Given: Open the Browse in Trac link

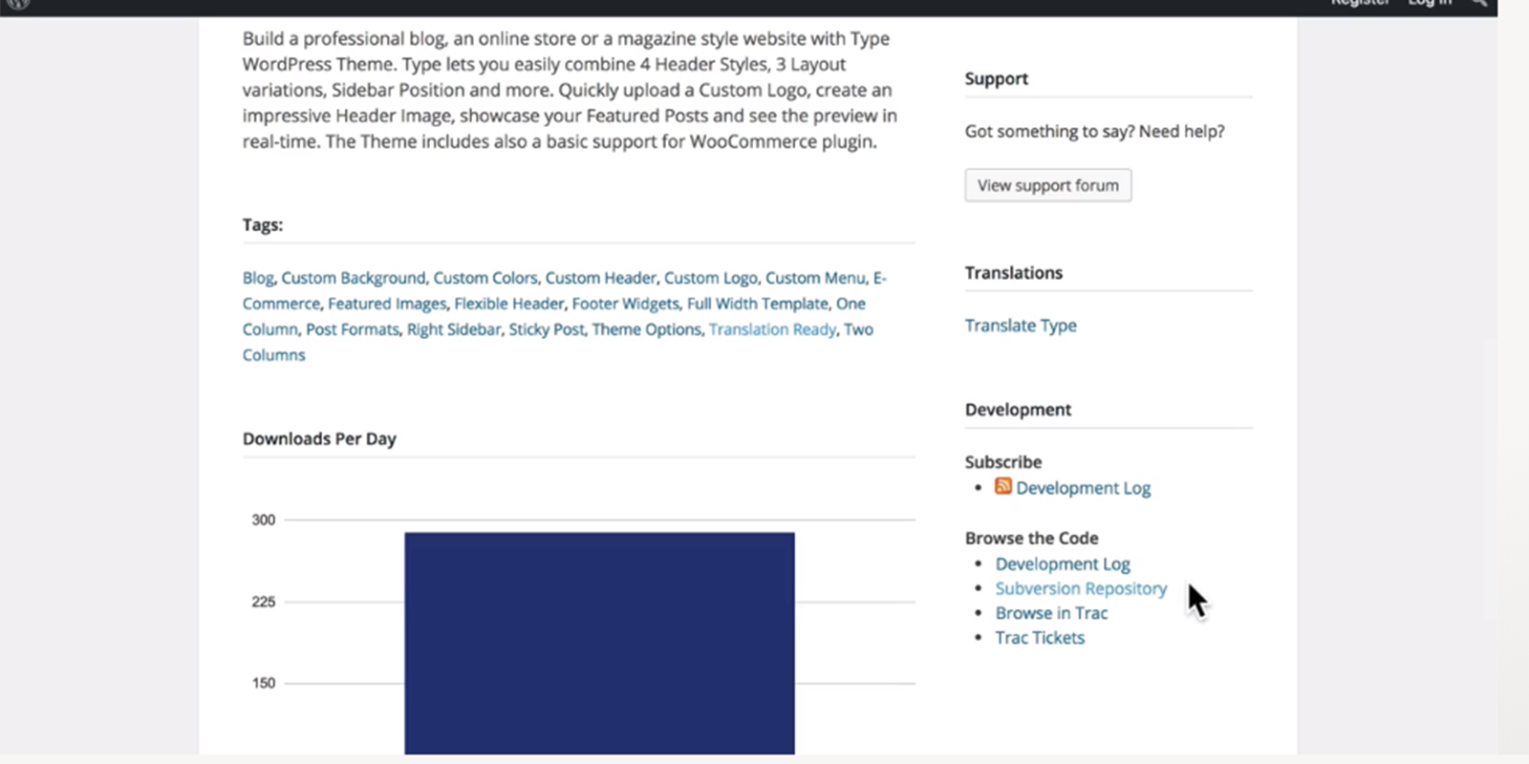Looking at the screenshot, I should click(1051, 612).
